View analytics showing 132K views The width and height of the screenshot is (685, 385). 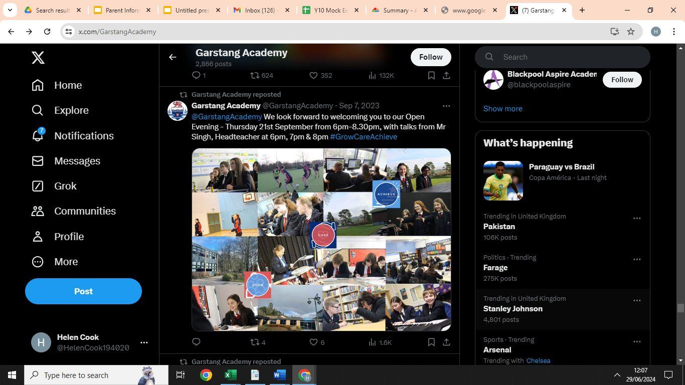[381, 75]
